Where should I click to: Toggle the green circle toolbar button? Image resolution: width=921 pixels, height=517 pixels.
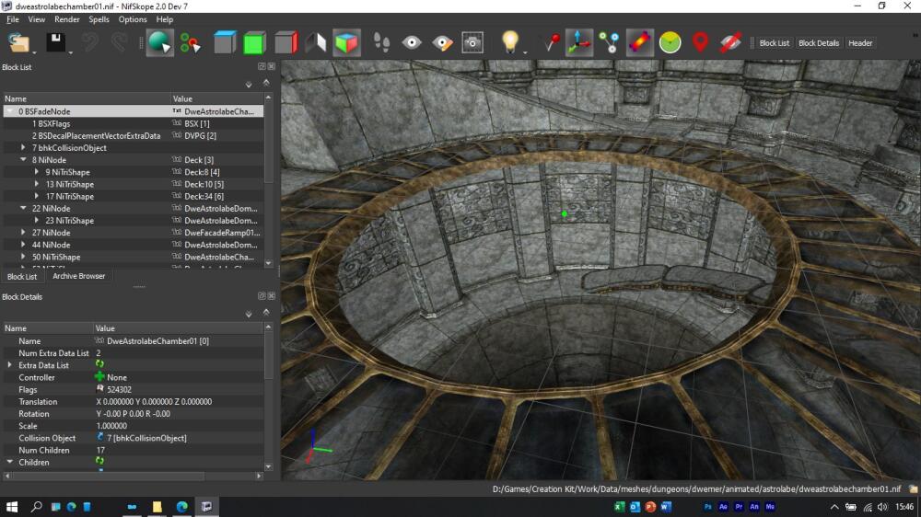[670, 43]
